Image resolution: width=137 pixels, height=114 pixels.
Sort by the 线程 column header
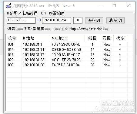pos(92,38)
